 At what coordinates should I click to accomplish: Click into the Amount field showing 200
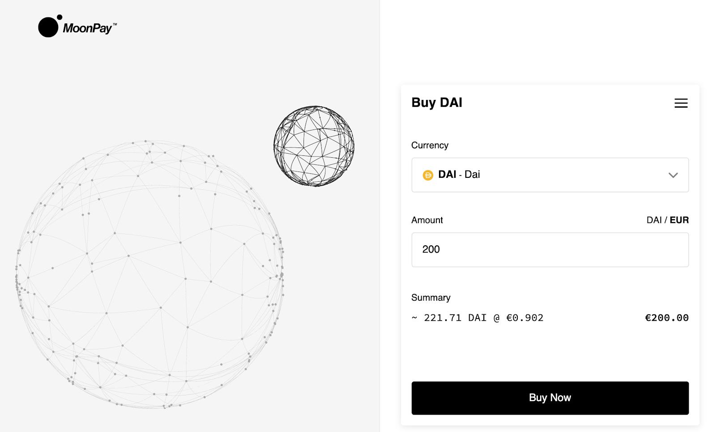[550, 250]
